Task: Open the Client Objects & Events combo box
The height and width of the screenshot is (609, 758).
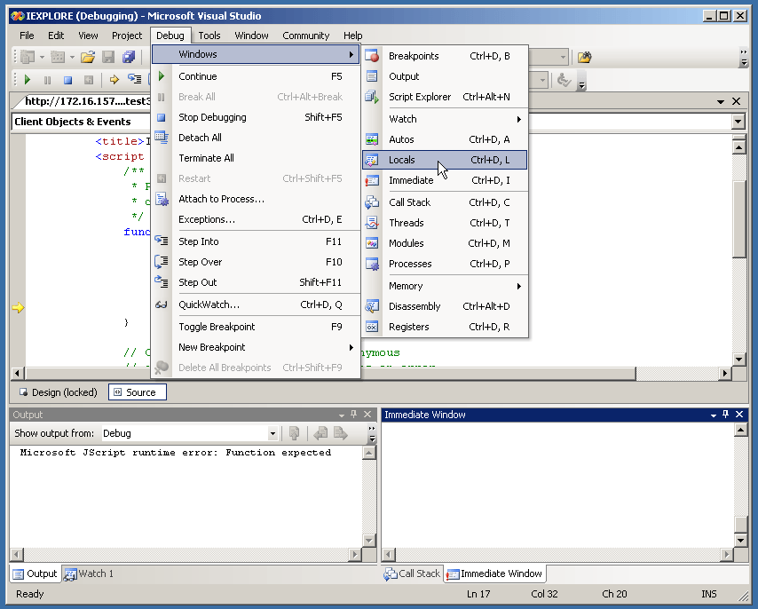Action: (x=80, y=122)
